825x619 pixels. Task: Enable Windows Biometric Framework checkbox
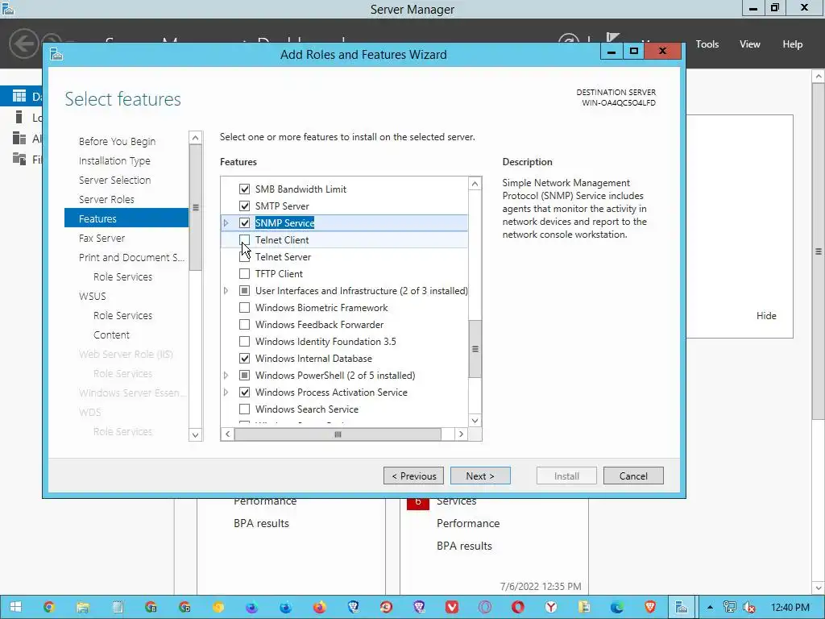244,307
